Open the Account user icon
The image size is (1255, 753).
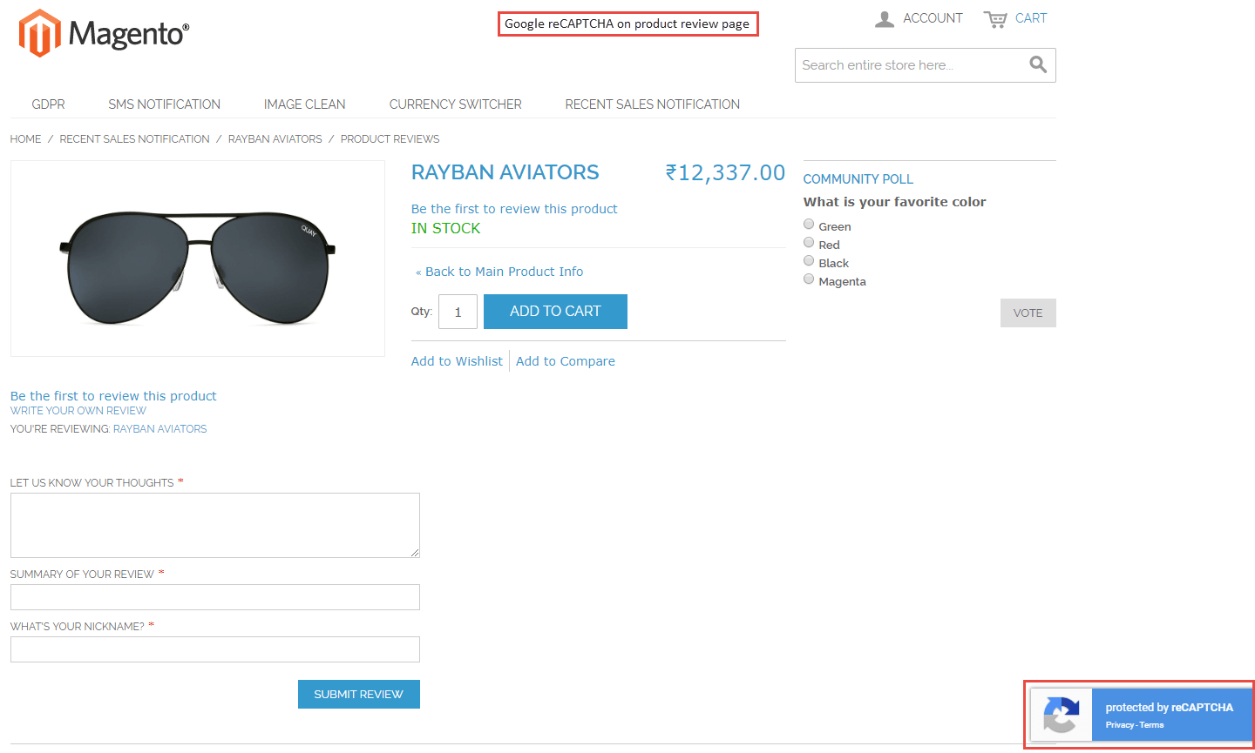pyautogui.click(x=885, y=19)
